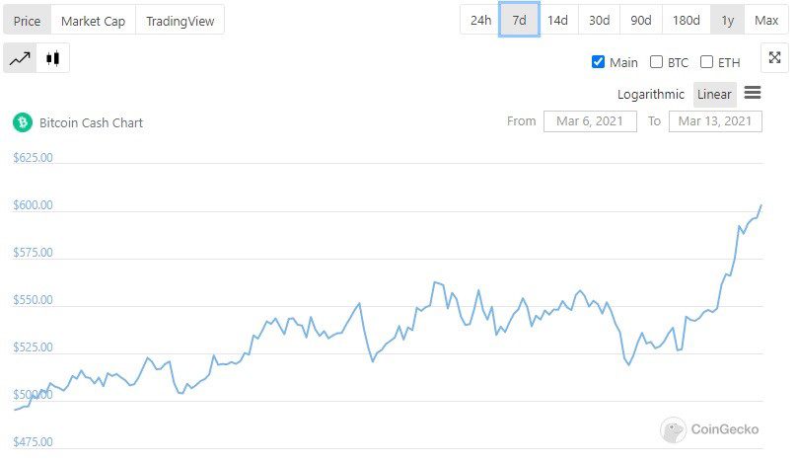Open the From date field
This screenshot has width=797, height=462.
pos(590,121)
